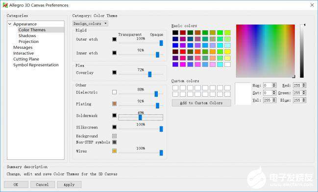Click Add to Custom Colors button
Screen dimensions: 318x192
click(201, 103)
